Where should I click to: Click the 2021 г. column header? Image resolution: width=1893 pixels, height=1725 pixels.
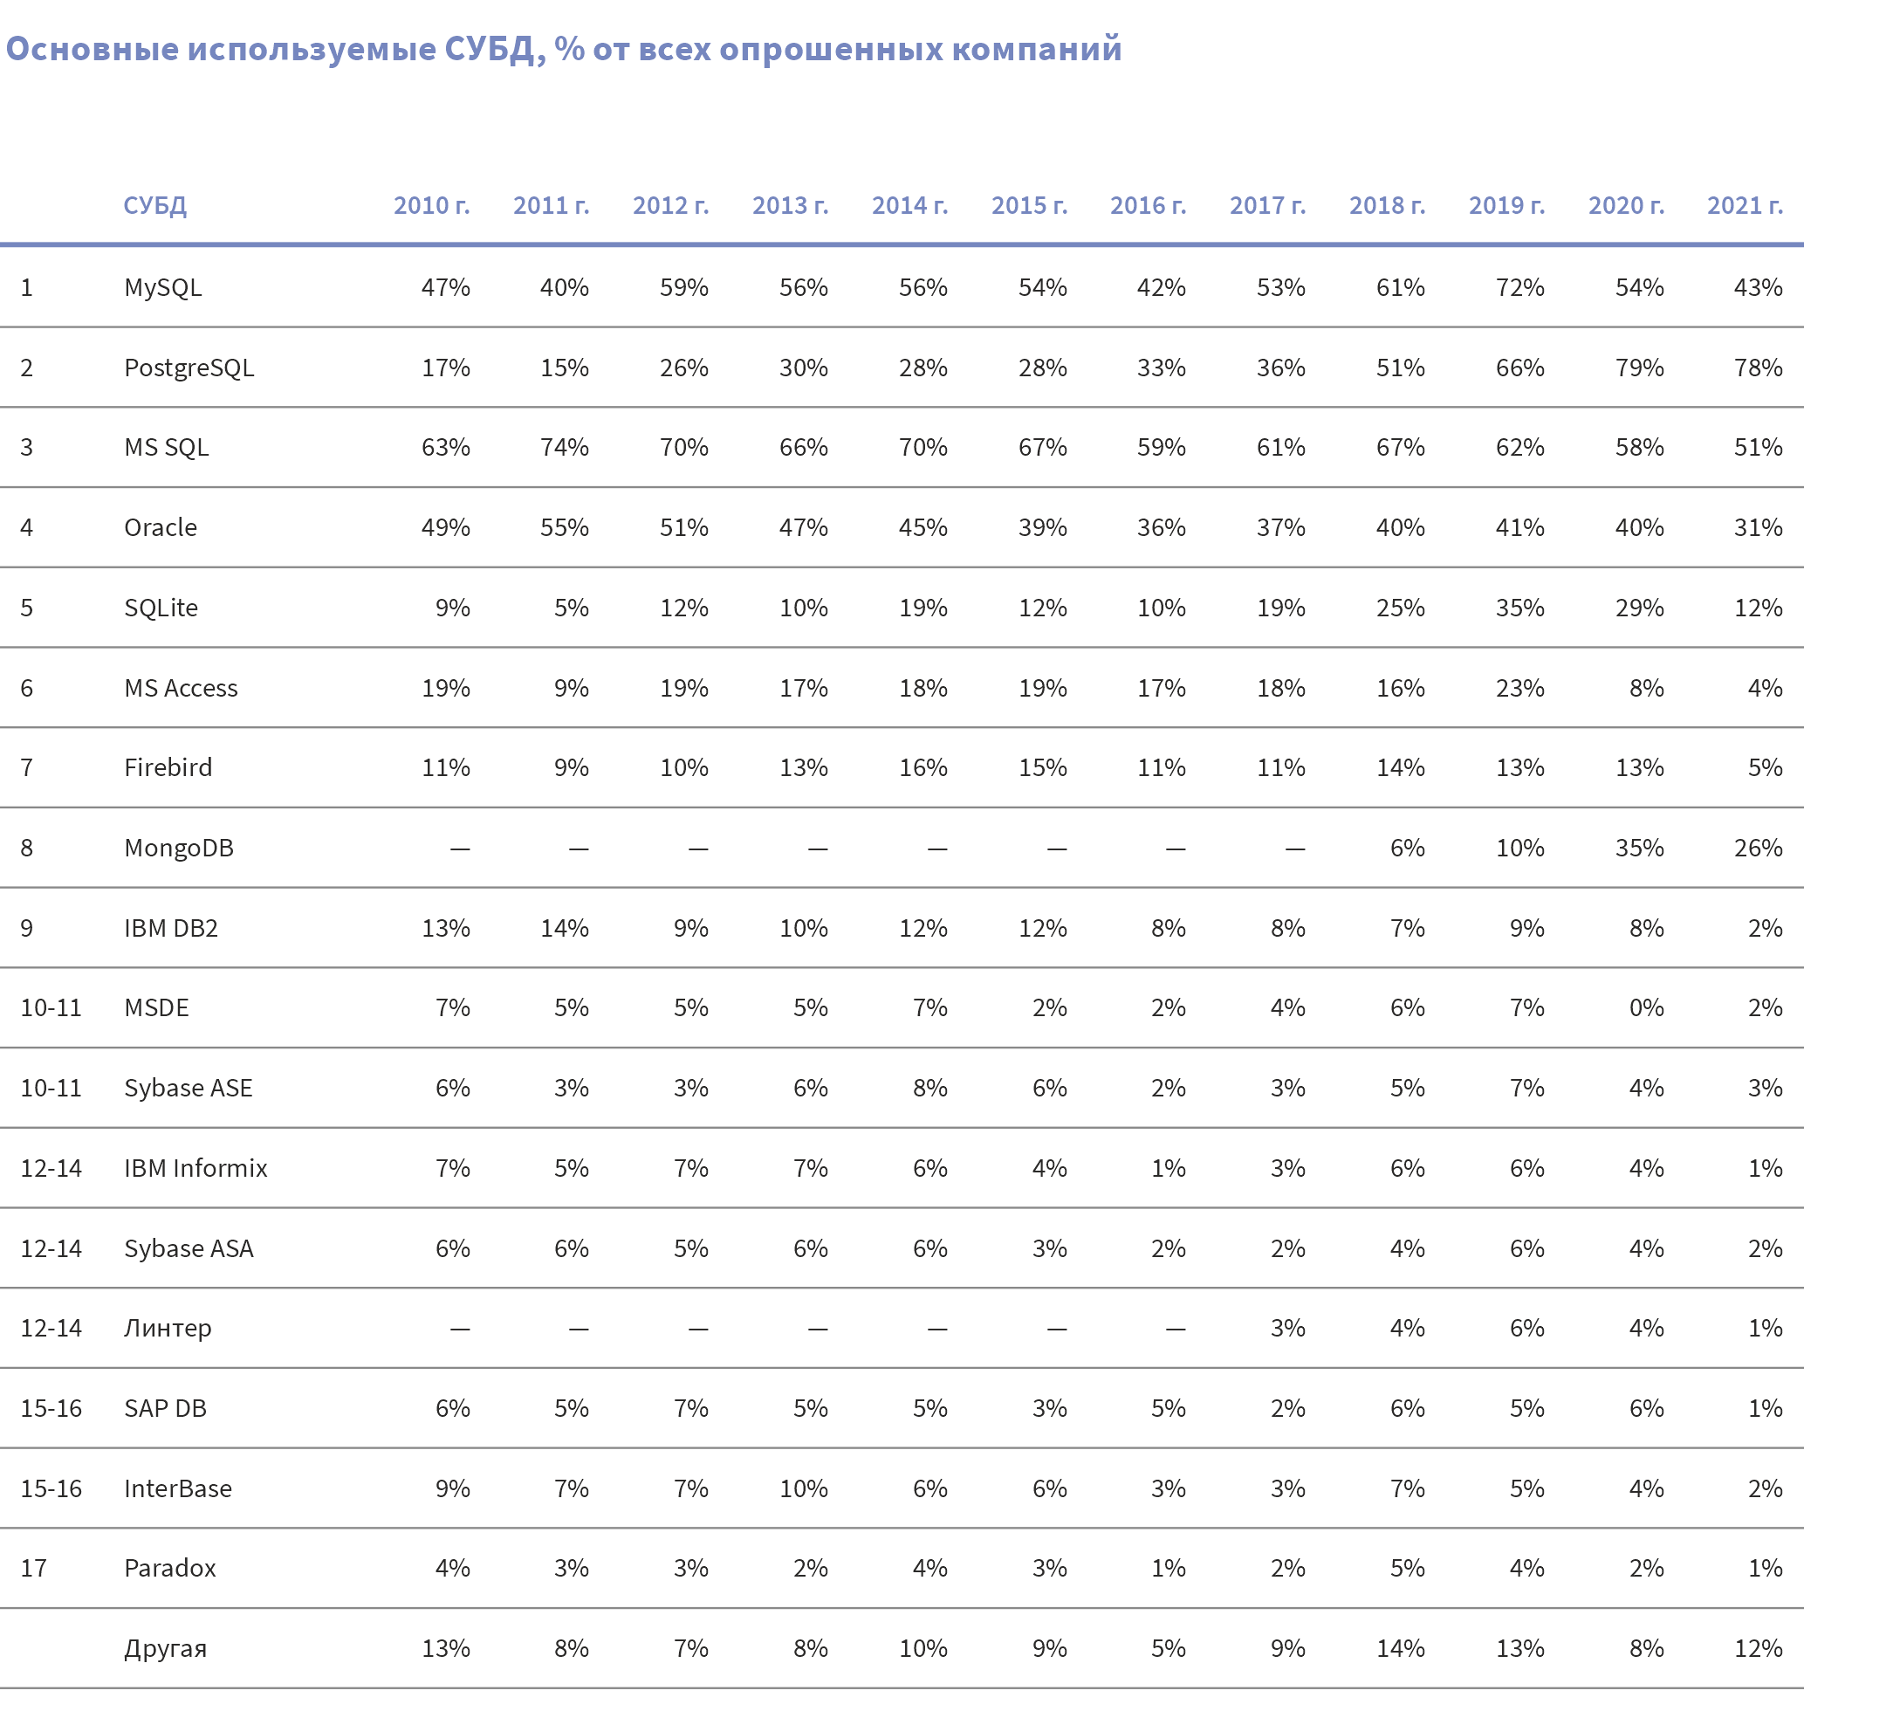1745,206
